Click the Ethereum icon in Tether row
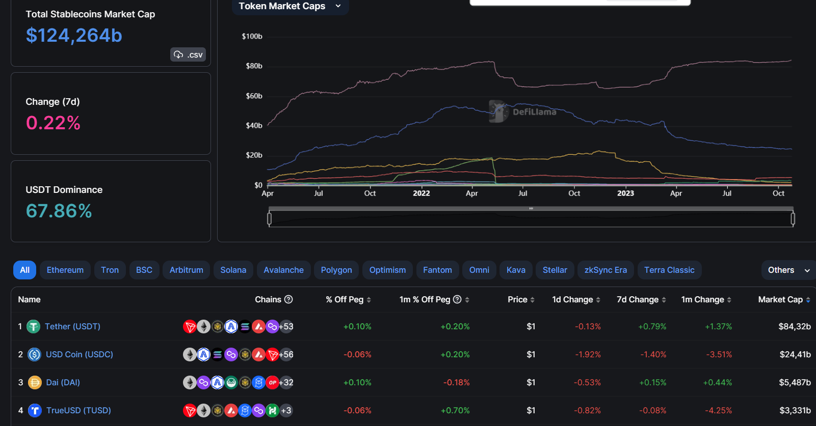816x426 pixels. pos(203,327)
